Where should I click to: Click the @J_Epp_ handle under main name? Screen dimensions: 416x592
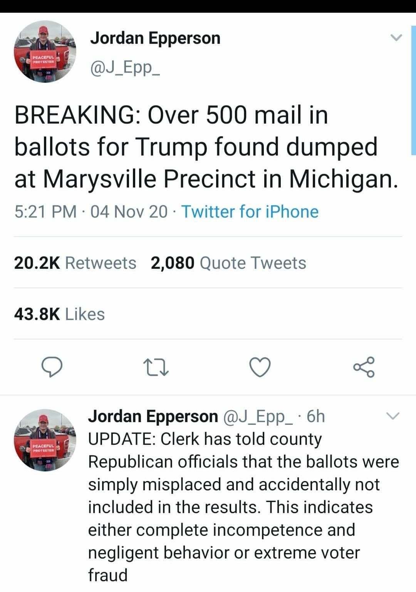point(125,67)
